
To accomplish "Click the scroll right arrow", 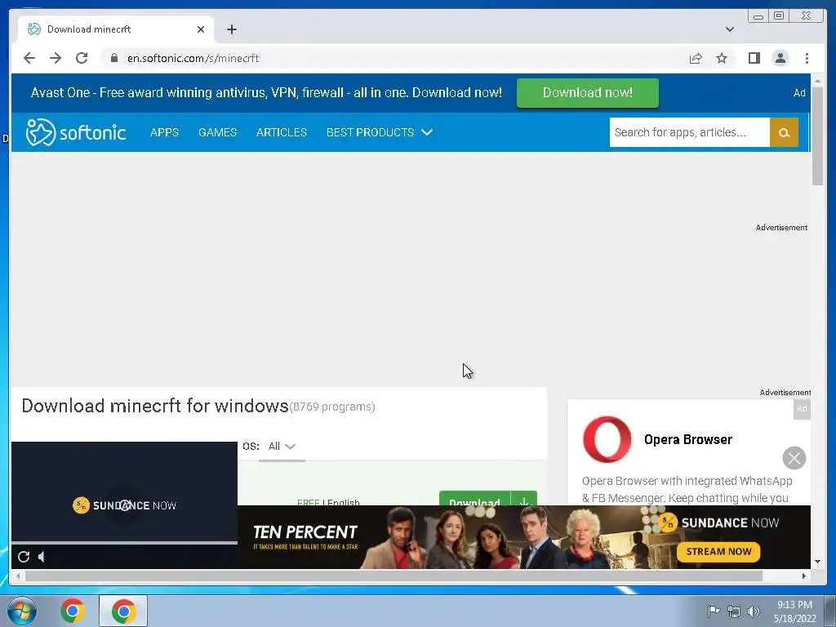I will [804, 576].
